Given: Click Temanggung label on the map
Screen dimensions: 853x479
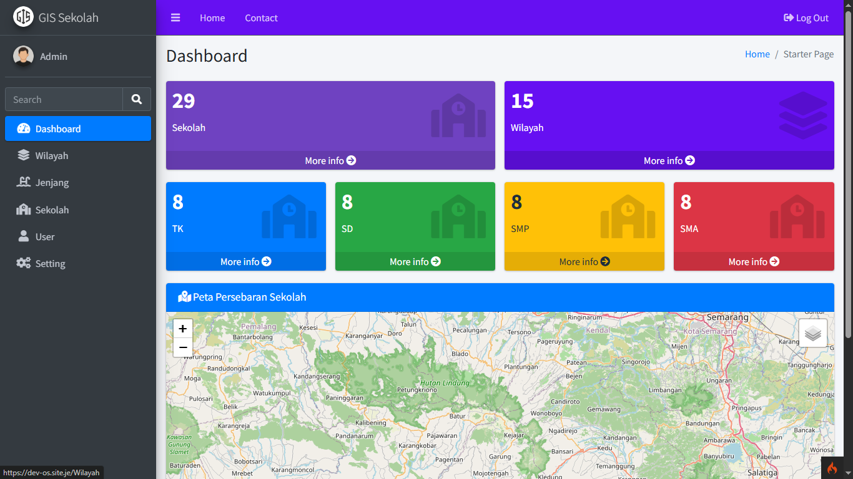Looking at the screenshot, I should pos(615,466).
